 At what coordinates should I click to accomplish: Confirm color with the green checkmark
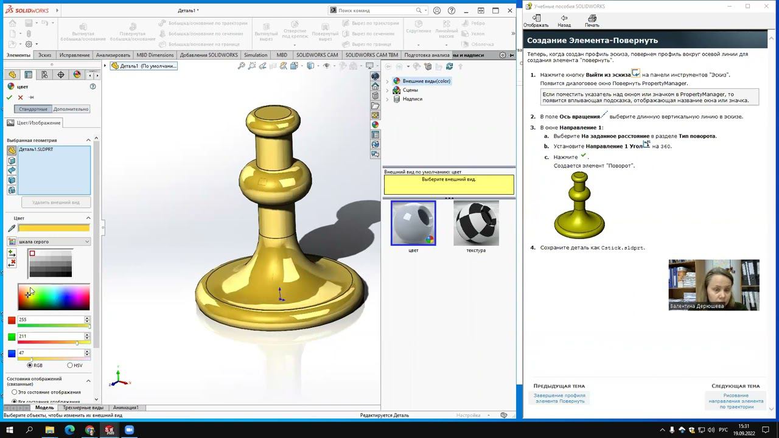coord(10,97)
